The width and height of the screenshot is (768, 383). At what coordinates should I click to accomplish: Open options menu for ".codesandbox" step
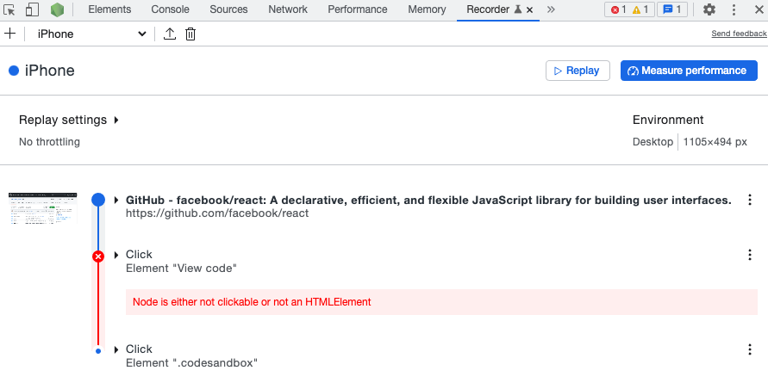click(x=749, y=349)
